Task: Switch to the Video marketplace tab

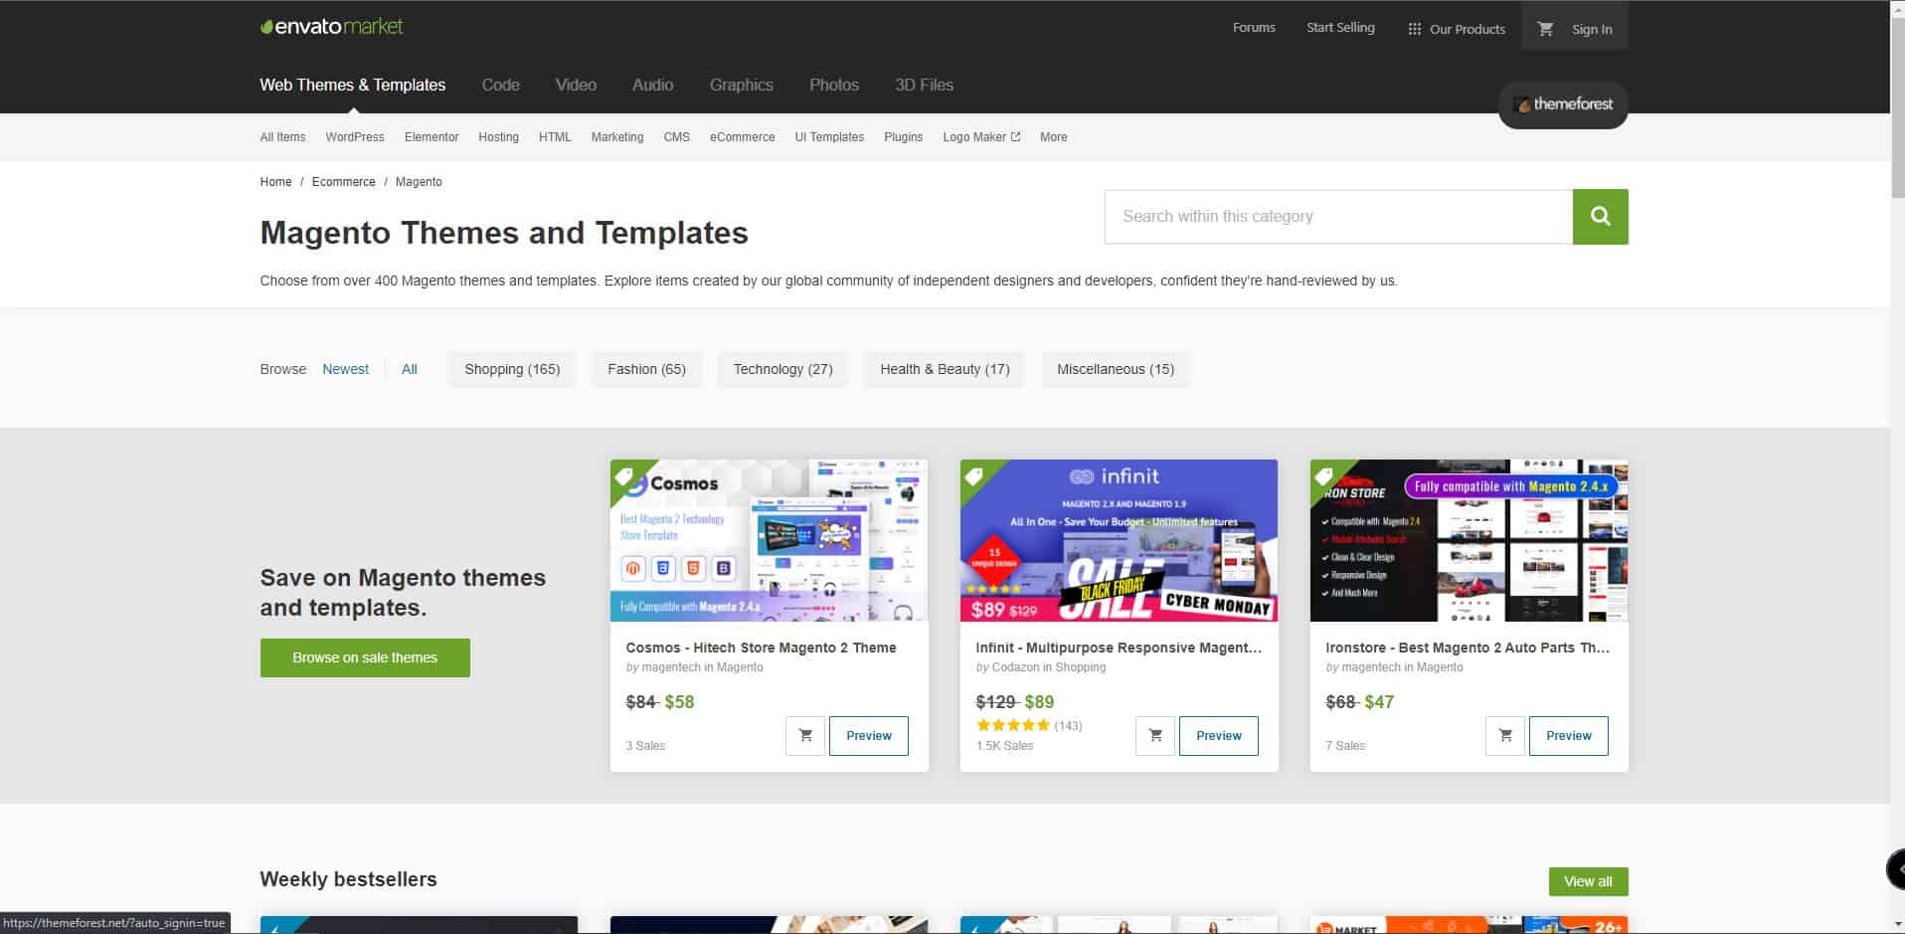Action: (x=576, y=85)
